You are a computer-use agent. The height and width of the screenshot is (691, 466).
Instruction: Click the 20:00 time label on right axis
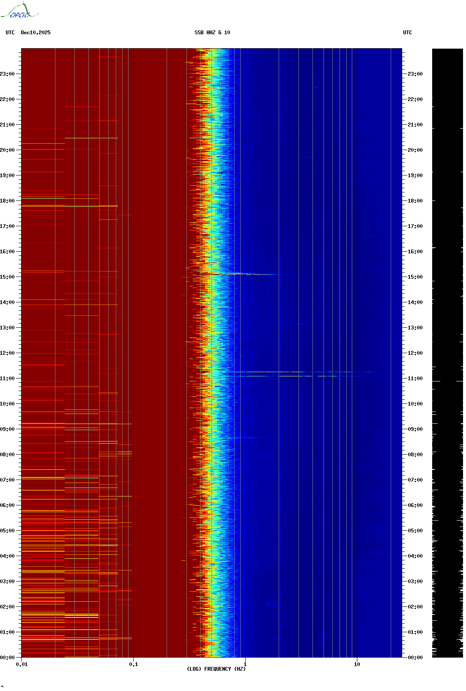coord(415,150)
